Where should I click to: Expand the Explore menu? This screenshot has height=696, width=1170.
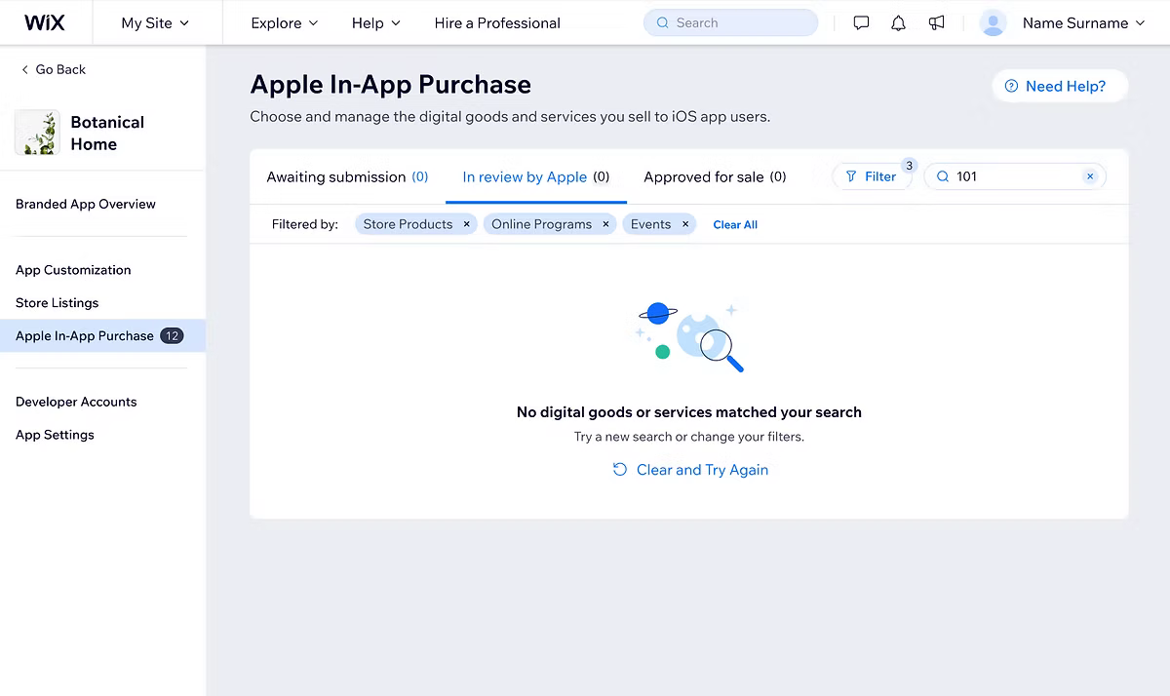[285, 22]
